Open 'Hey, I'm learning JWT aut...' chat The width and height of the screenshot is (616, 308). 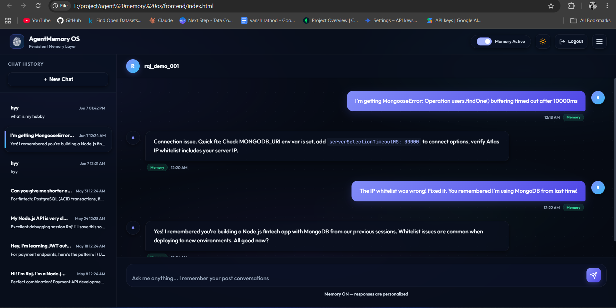58,250
